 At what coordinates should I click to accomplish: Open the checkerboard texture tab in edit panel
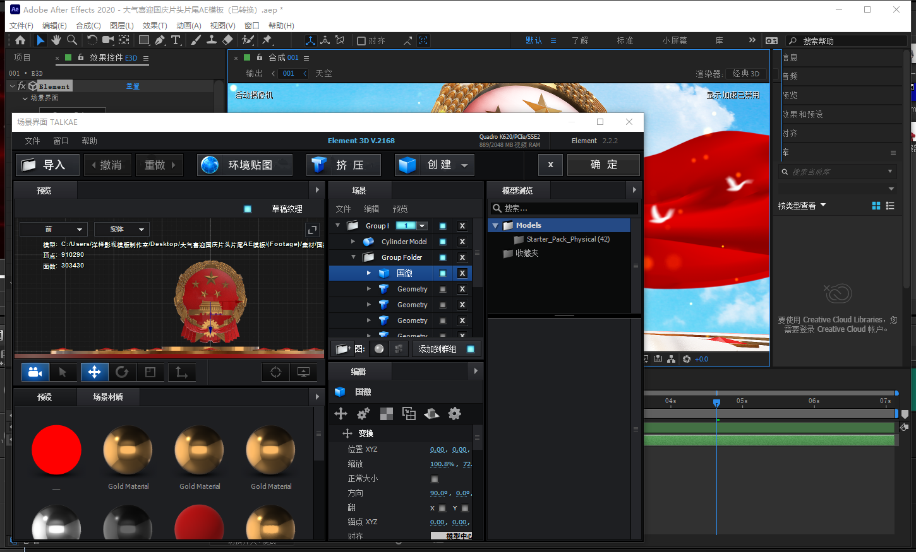(x=386, y=414)
